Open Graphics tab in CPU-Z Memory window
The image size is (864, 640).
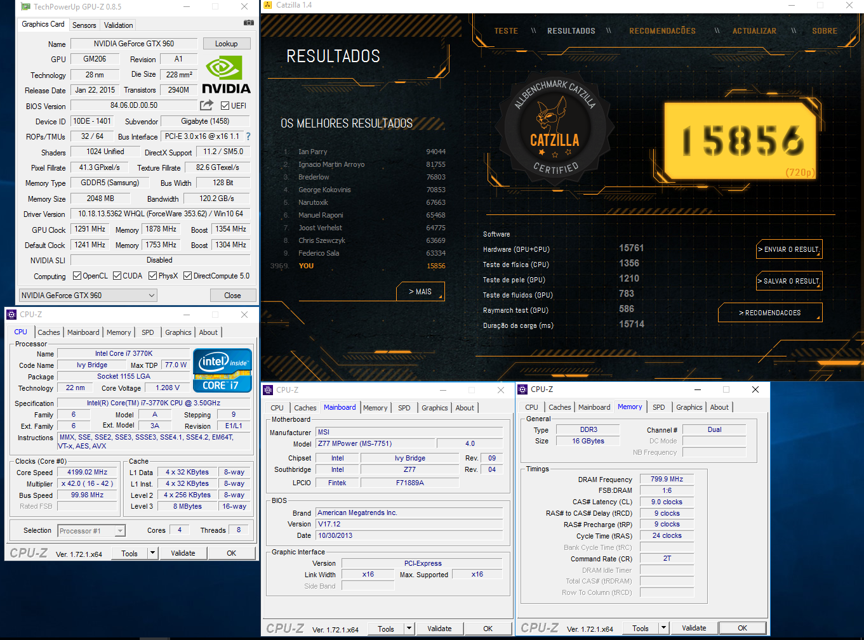pyautogui.click(x=689, y=407)
